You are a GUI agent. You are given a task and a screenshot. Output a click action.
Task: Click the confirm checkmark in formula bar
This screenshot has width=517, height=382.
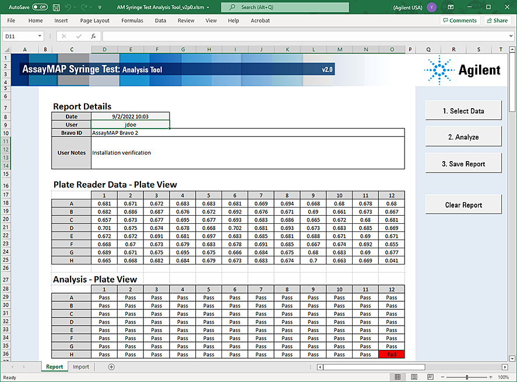(x=79, y=36)
